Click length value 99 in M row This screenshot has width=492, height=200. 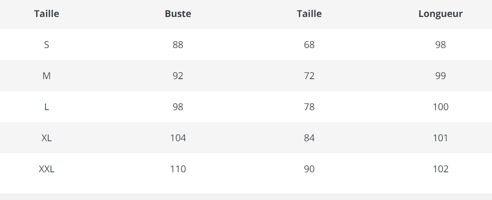(x=441, y=76)
